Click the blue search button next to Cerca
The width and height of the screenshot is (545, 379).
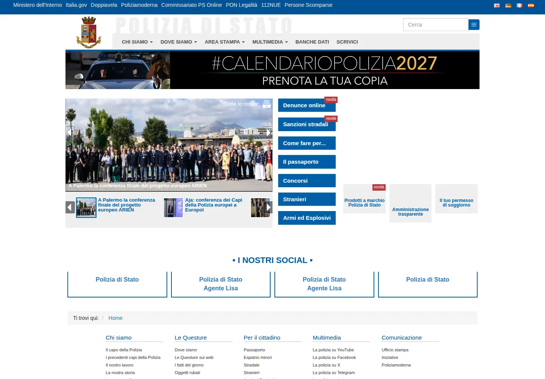474,25
